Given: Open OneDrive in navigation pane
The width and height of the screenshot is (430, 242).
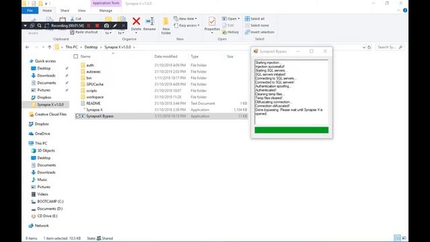Looking at the screenshot, I should pos(39,134).
